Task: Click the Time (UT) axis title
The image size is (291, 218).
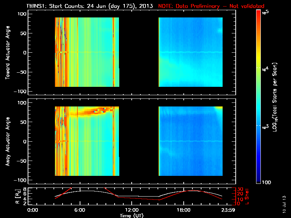Action: pyautogui.click(x=132, y=215)
